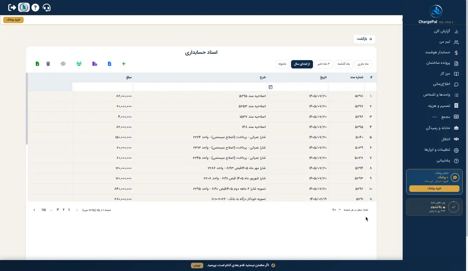Click the purple document check icon
The height and width of the screenshot is (271, 468).
[95, 64]
